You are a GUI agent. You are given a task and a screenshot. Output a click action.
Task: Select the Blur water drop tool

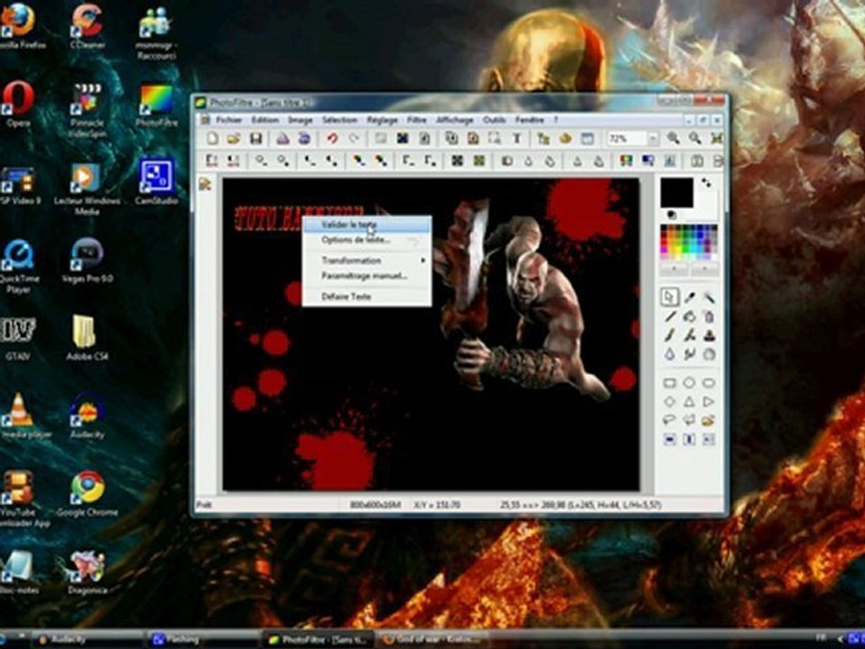click(x=669, y=353)
